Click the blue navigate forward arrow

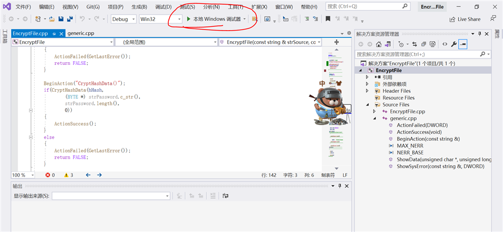100,175
